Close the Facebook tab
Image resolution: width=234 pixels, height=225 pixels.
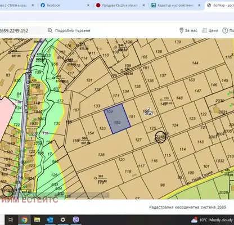(x=88, y=6)
